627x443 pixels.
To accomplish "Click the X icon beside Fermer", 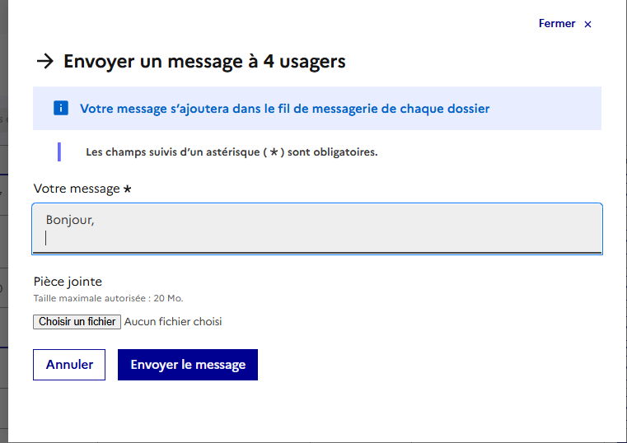I will [587, 25].
